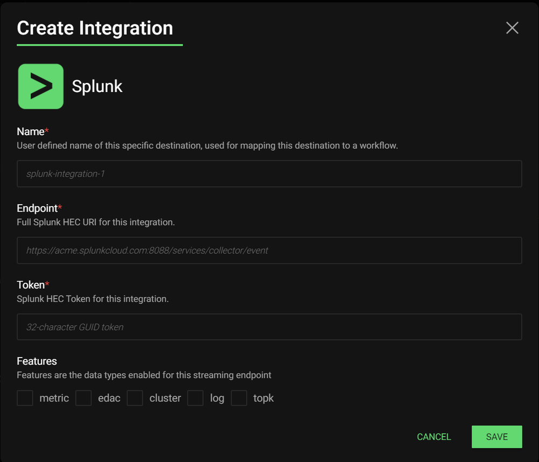
Task: Select the Token input box
Action: coord(269,327)
